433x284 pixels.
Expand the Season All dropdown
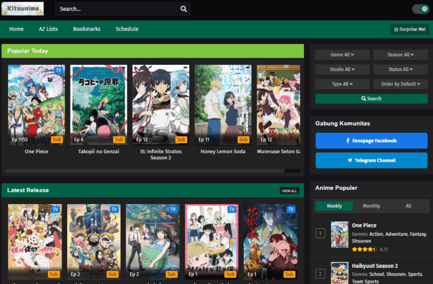pos(400,55)
